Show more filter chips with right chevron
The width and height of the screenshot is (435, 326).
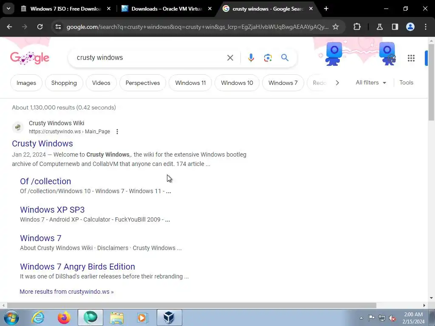[337, 83]
